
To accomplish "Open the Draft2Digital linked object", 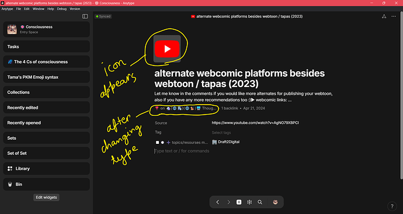I will 226,142.
